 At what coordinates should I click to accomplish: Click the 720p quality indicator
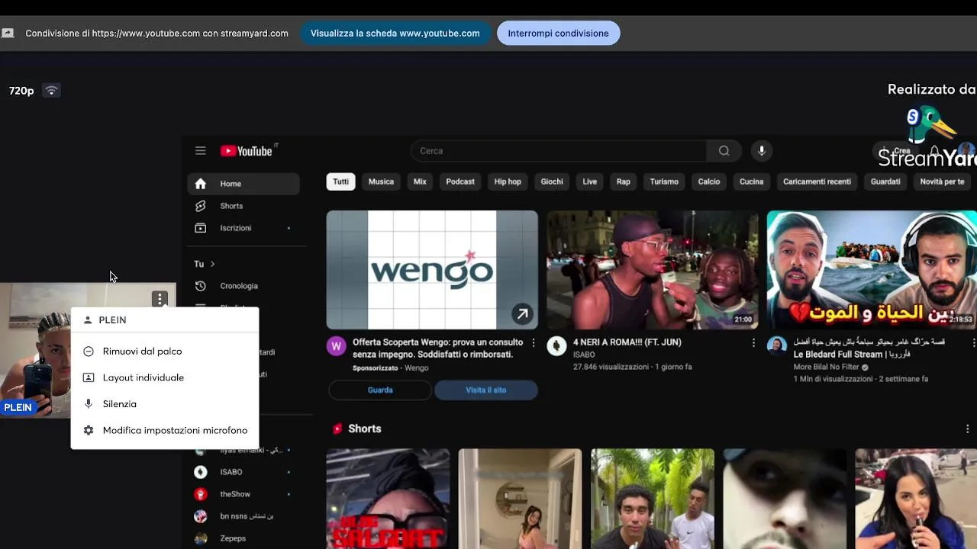coord(21,91)
